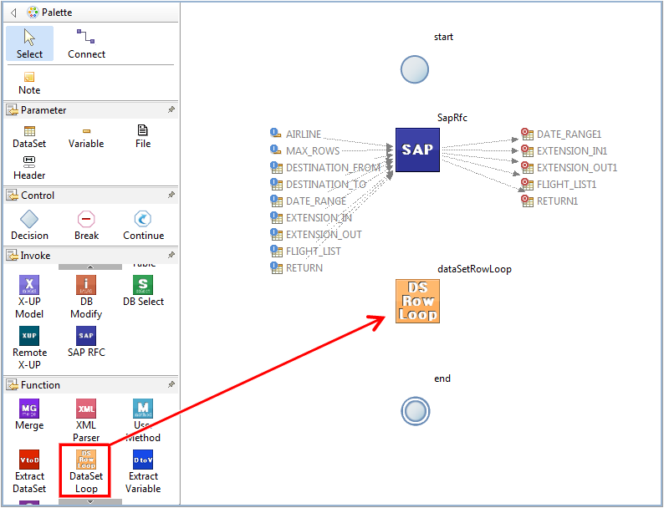Select the end node circle
Image resolution: width=664 pixels, height=508 pixels.
tap(416, 411)
